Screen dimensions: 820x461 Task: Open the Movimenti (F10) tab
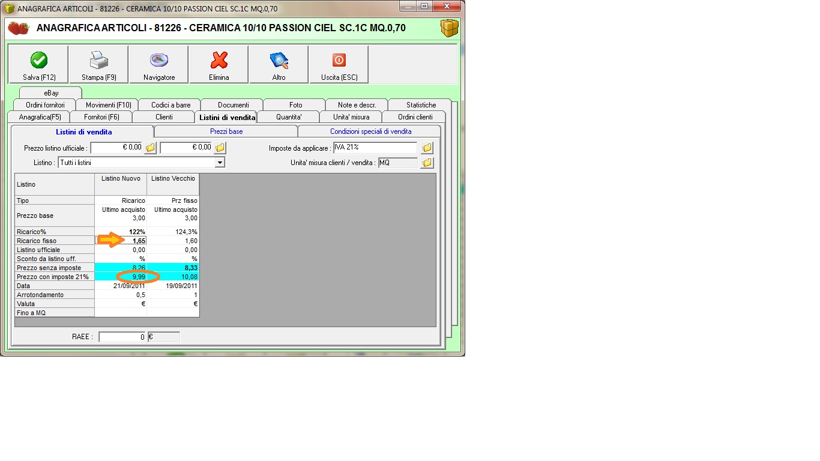[x=109, y=105]
